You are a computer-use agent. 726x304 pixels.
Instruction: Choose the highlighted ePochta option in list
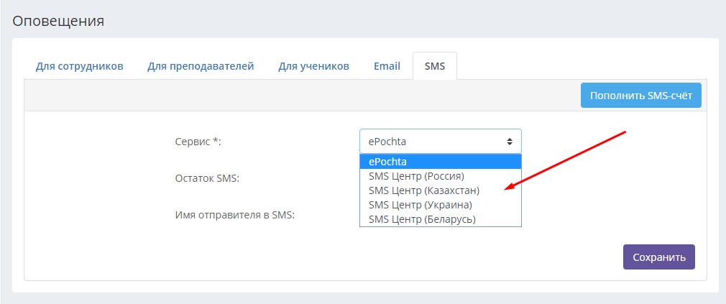[x=441, y=162]
